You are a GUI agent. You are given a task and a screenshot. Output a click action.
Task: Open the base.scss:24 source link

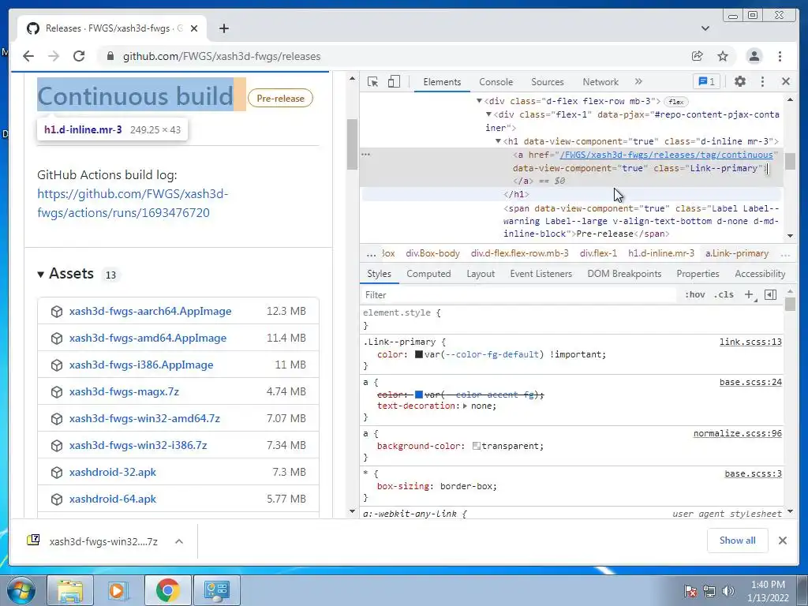[x=750, y=382]
